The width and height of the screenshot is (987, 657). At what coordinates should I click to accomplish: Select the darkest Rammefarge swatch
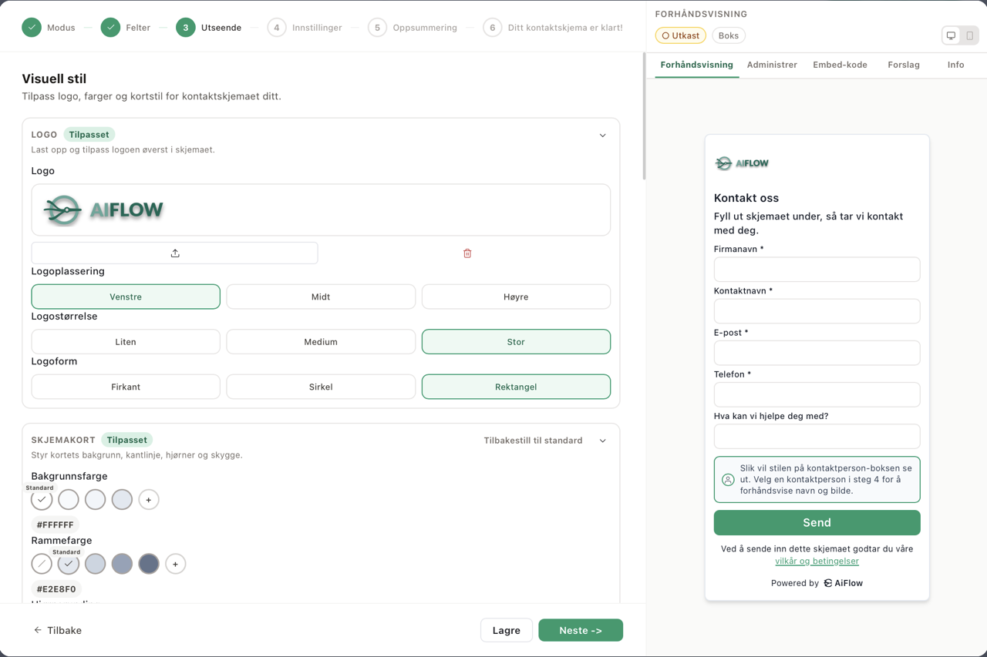[149, 564]
